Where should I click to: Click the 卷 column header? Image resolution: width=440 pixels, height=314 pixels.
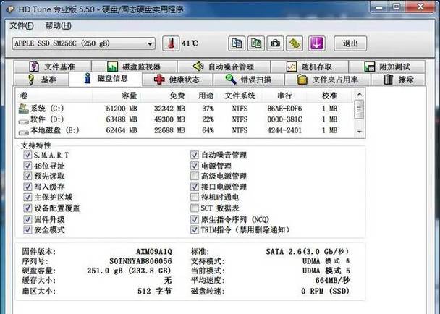pos(54,96)
